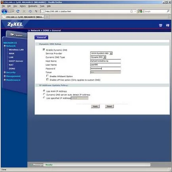Select Dynamic DNS server auto detect radio
Screen dimensions: 172x172
[x=44, y=94]
